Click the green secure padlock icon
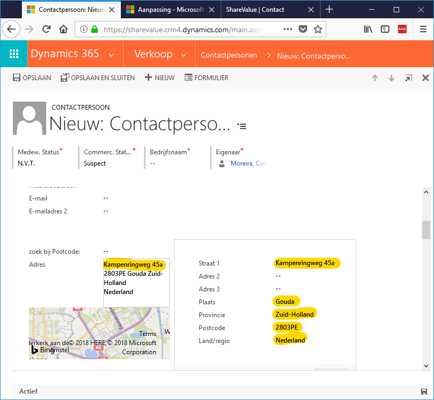The width and height of the screenshot is (434, 400). [x=95, y=29]
